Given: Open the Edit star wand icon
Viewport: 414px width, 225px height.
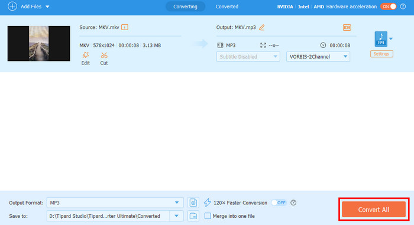Looking at the screenshot, I should click(x=85, y=55).
